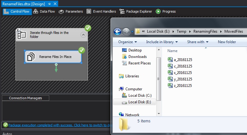Click the MovedFiles breadcrumb
The width and height of the screenshot is (247, 135).
point(234,31)
